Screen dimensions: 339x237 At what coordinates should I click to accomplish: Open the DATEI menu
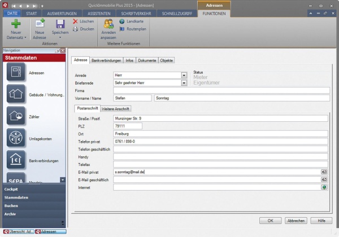pyautogui.click(x=12, y=14)
